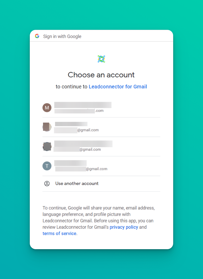Open the 'Leadconnector for Gmail' link
This screenshot has height=279, width=203.
pyautogui.click(x=118, y=87)
